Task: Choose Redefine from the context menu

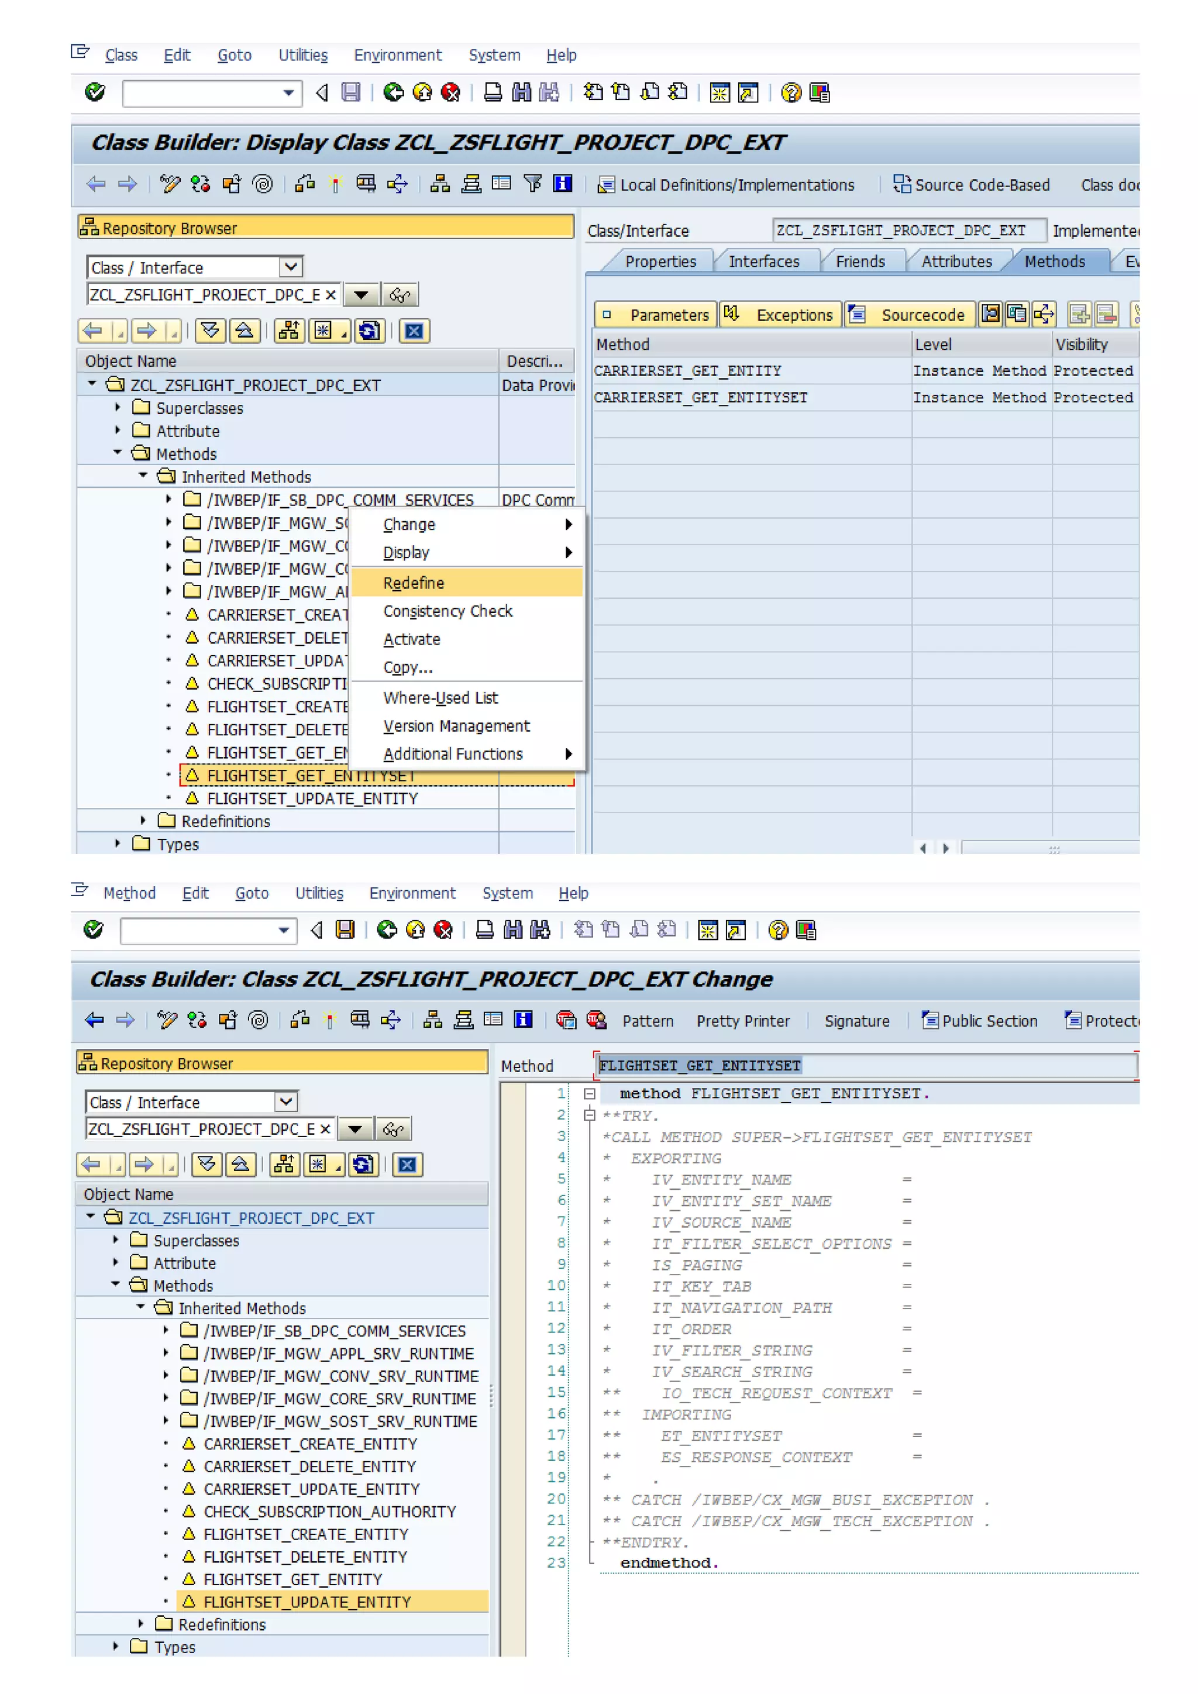Action: pos(414,583)
